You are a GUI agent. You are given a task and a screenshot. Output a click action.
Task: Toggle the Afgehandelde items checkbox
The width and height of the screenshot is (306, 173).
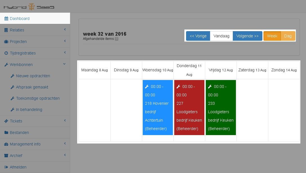point(117,39)
